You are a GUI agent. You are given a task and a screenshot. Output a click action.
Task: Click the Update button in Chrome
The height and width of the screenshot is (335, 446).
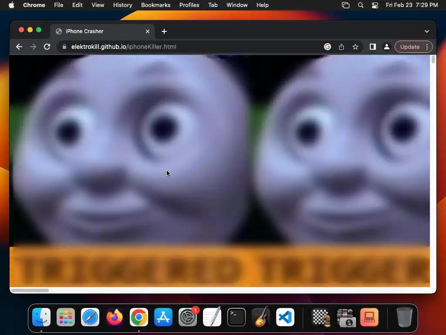[409, 47]
